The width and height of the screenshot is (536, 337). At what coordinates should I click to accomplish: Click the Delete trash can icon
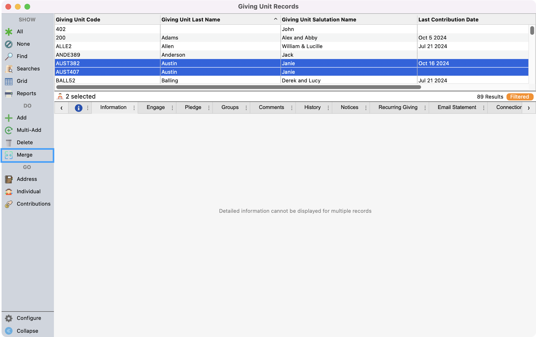click(9, 143)
